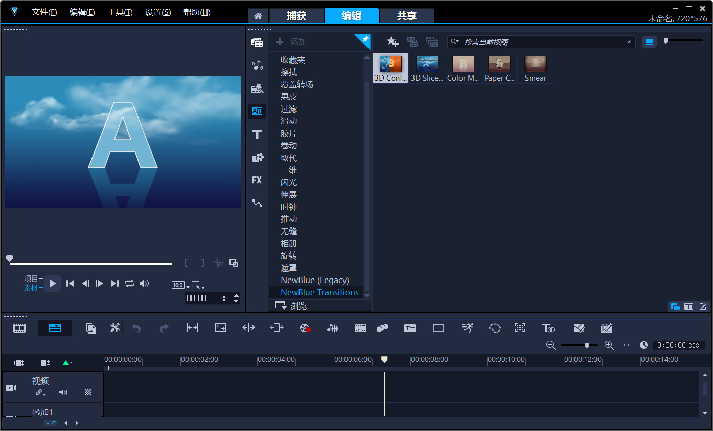
Task: Open the FX filter library
Action: [x=257, y=180]
